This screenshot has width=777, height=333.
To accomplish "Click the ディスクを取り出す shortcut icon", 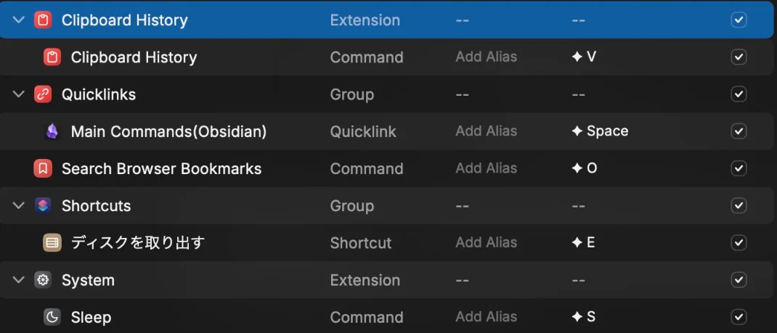I will click(x=52, y=243).
